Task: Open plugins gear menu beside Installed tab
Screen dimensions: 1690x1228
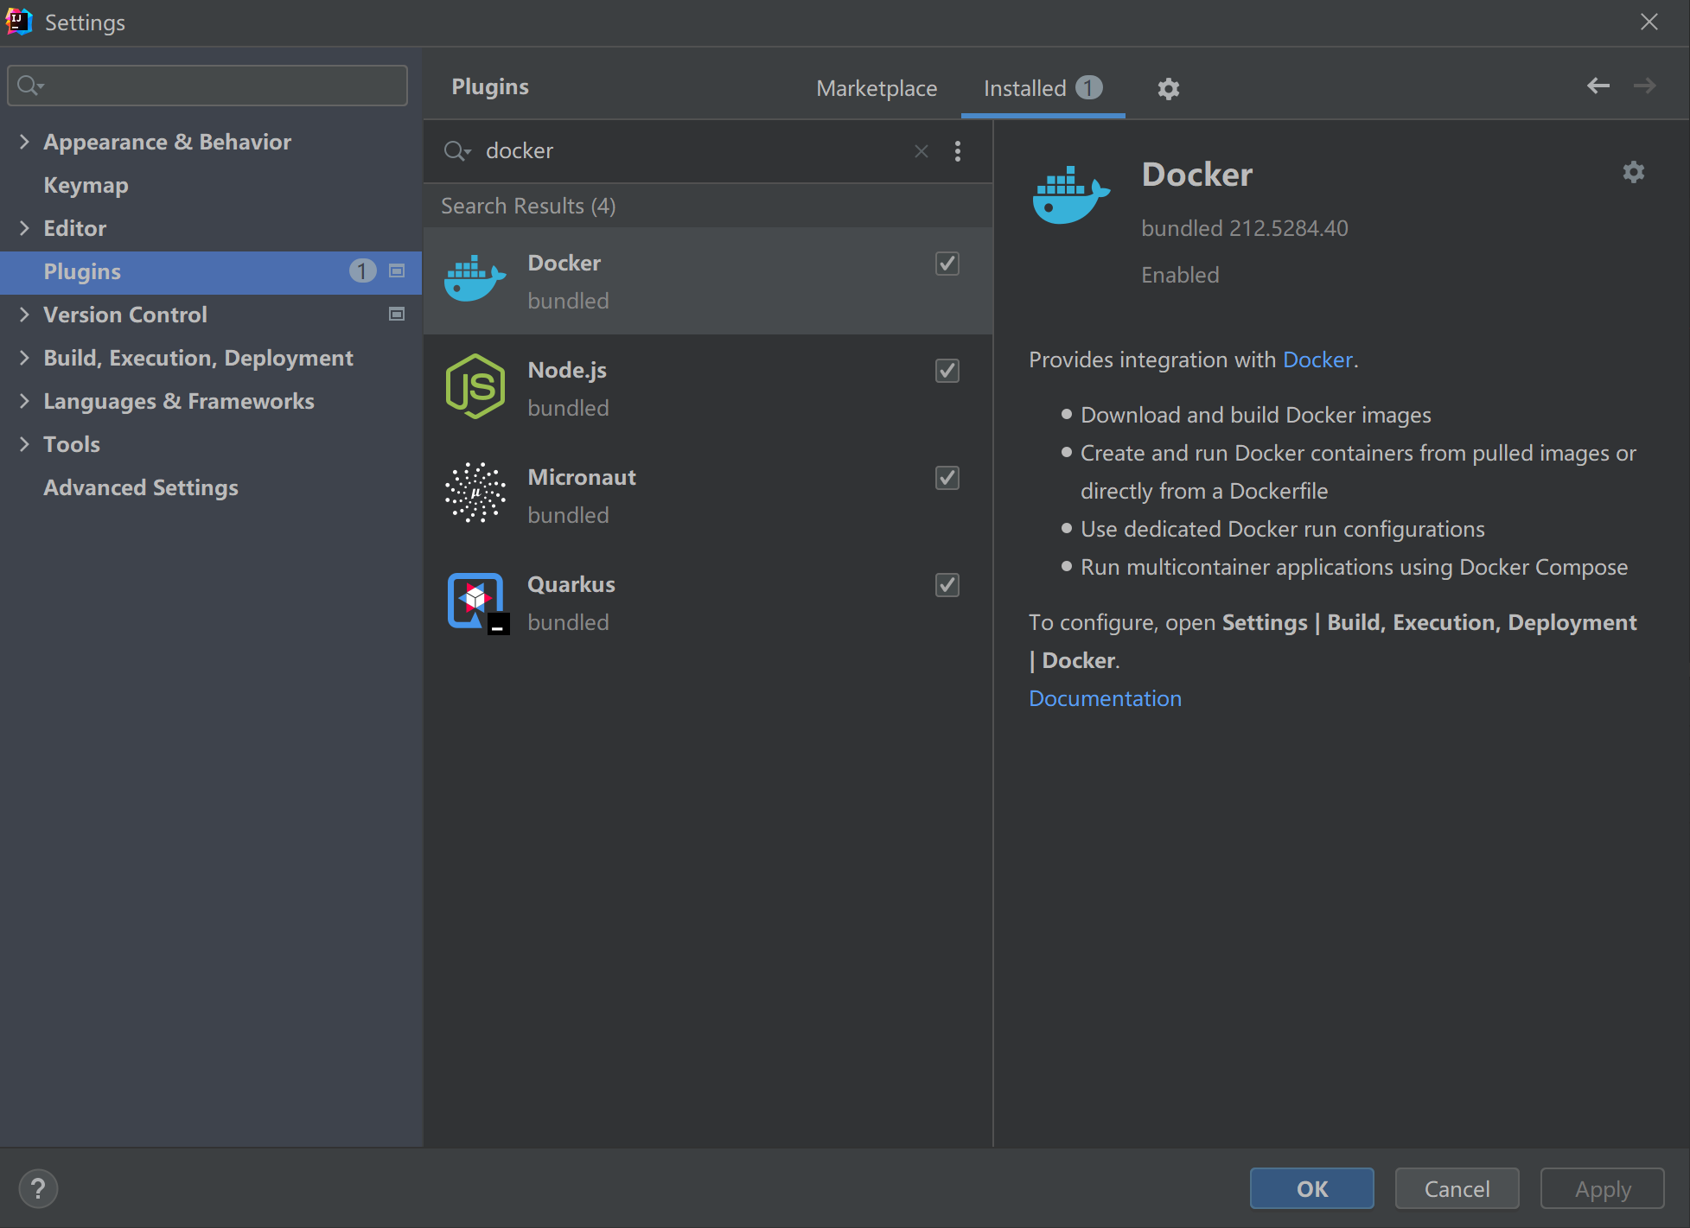Action: 1168,88
